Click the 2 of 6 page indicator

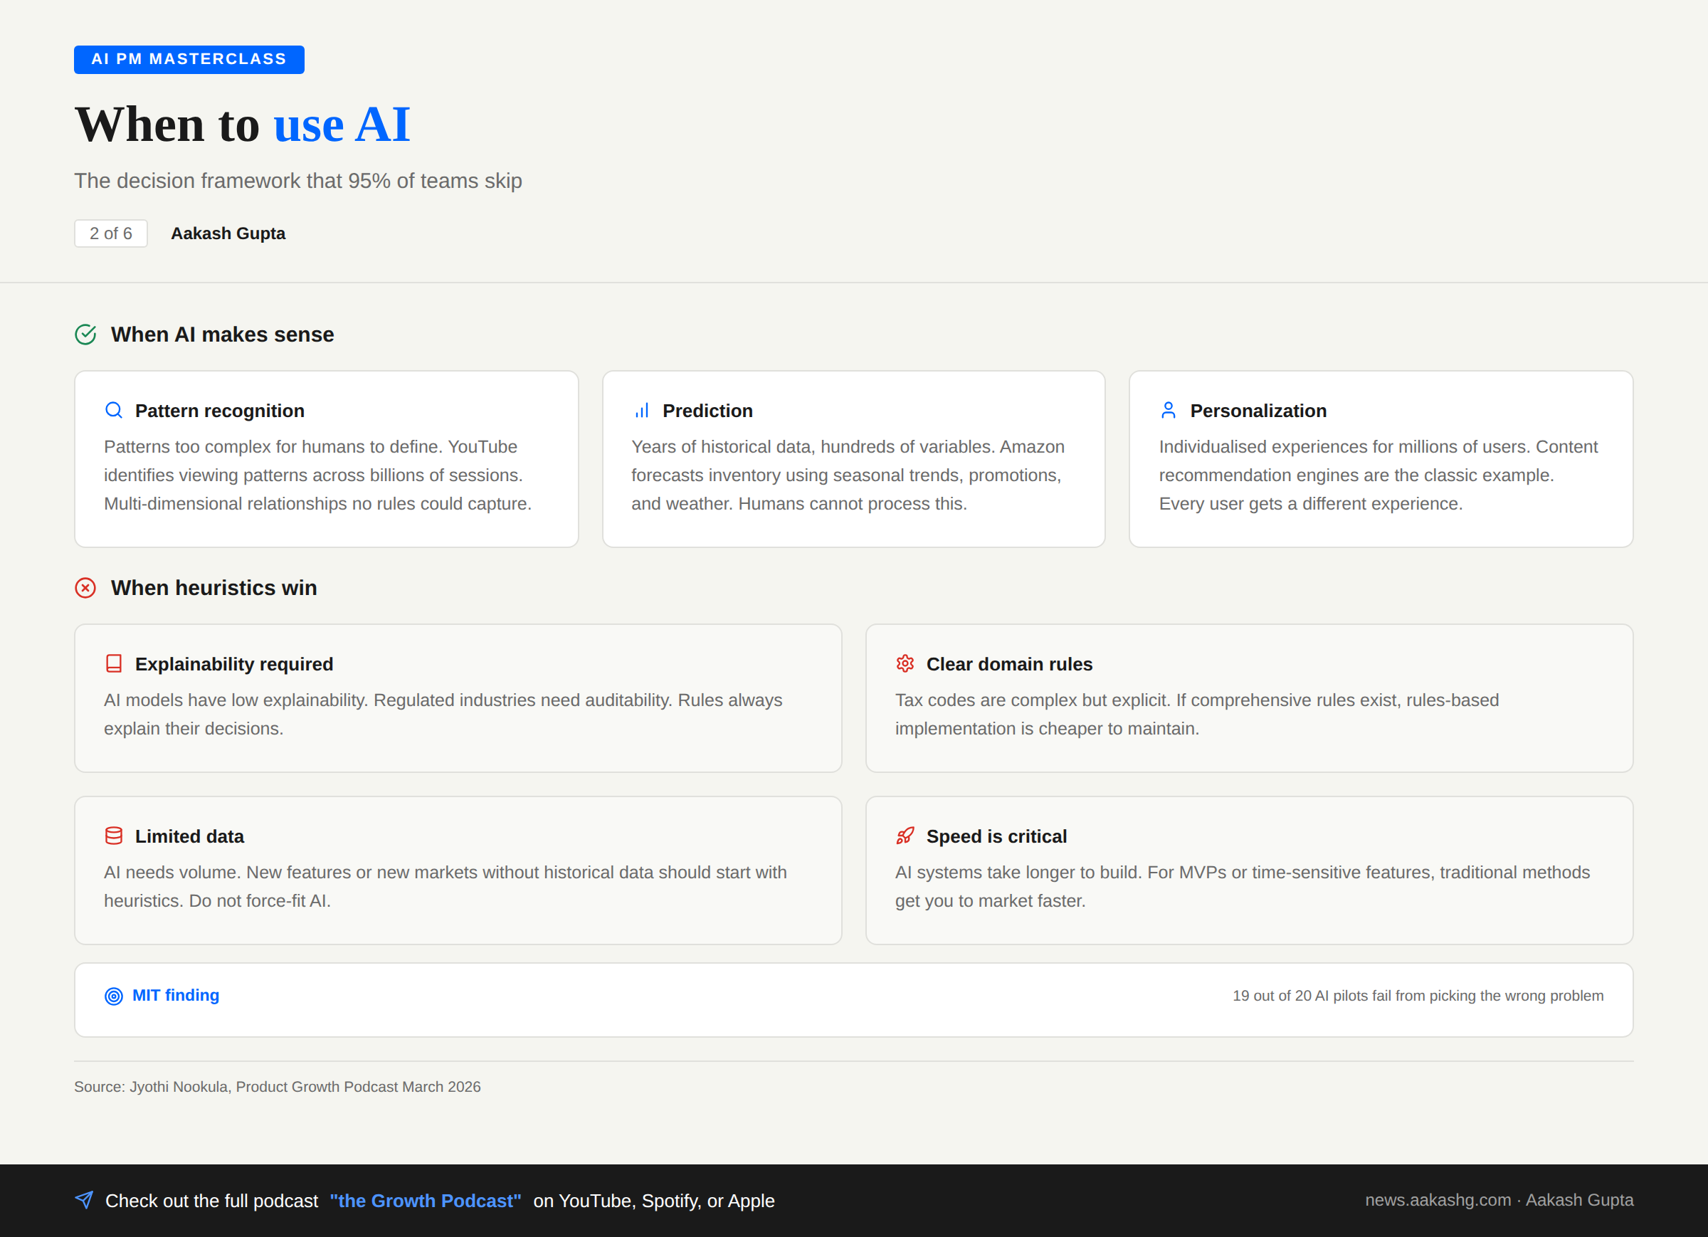click(x=111, y=233)
